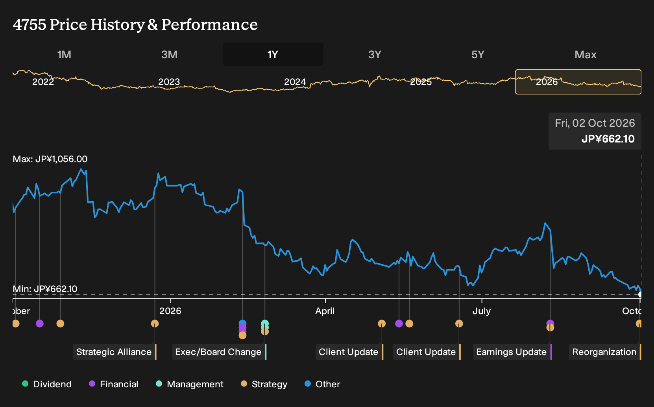Screen dimensions: 654x407
Task: Click the purple Financial dot in mid-May
Action: [399, 324]
